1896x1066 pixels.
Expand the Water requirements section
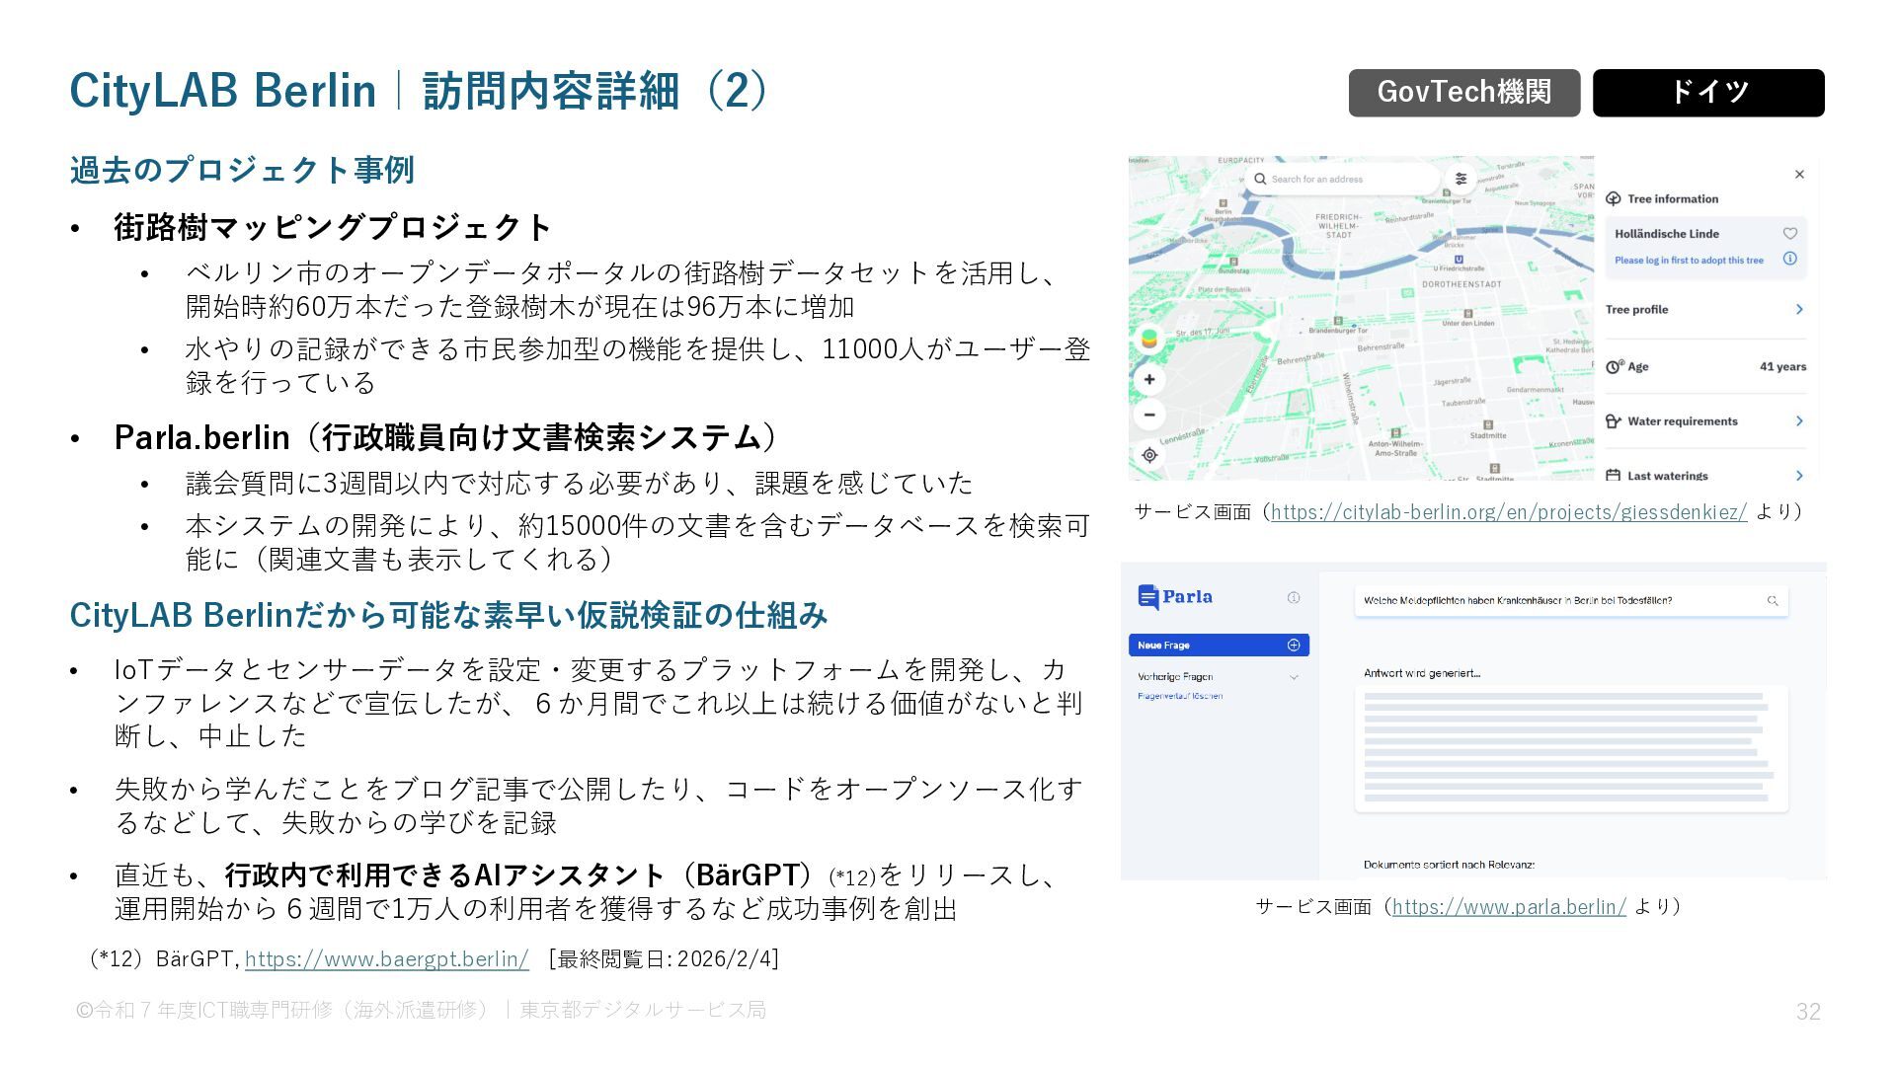point(1799,420)
